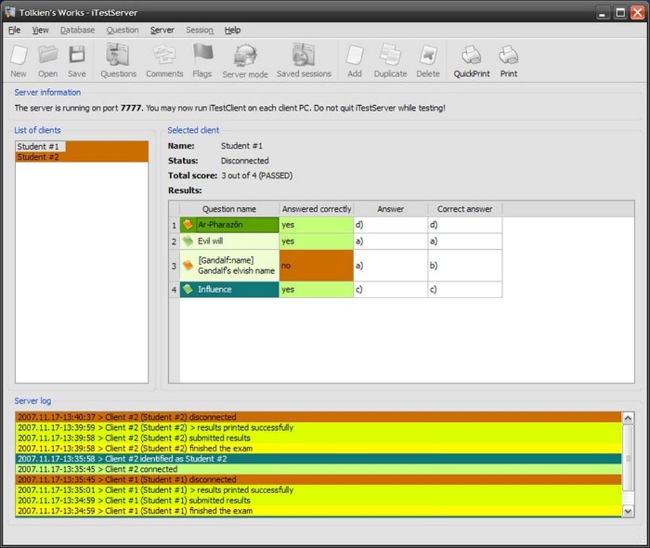Close the iTestServer window
Screen dimensions: 650x548
pos(637,13)
